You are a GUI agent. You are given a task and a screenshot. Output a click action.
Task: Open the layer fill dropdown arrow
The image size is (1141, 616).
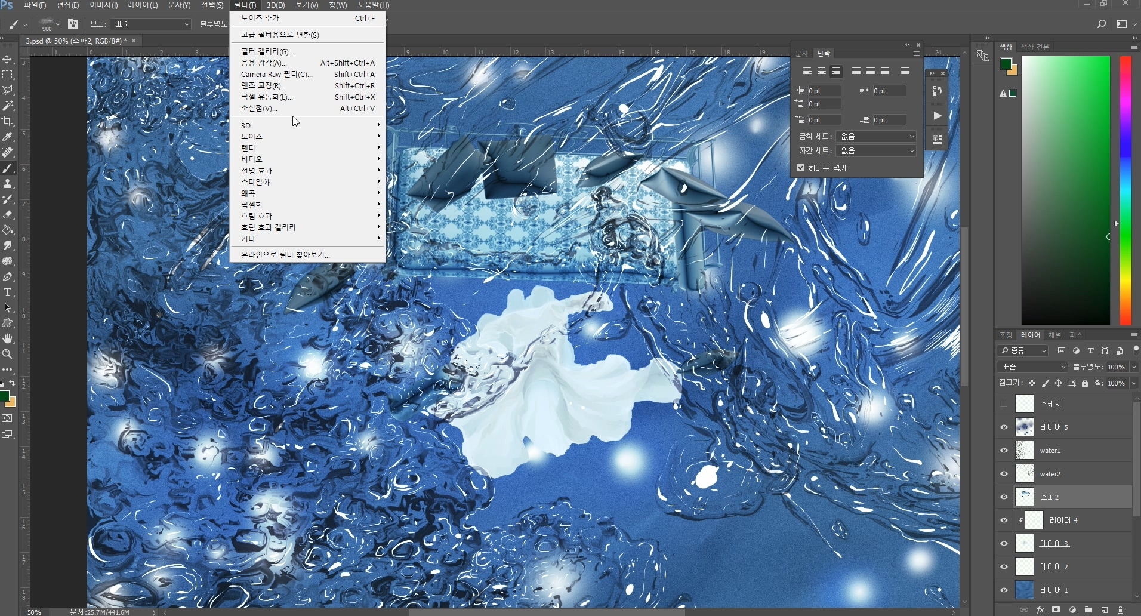1134,383
